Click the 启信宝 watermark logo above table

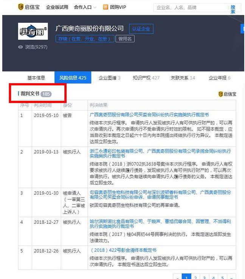227,94
